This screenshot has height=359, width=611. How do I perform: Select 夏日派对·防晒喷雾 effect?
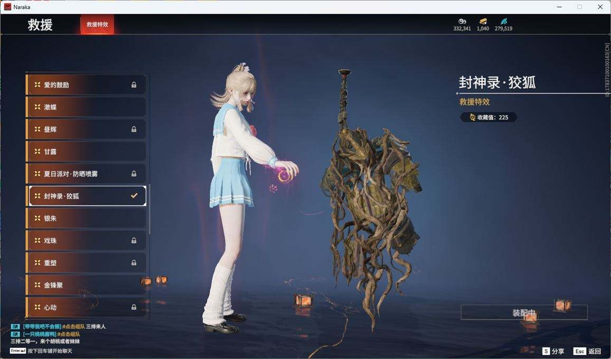point(86,174)
